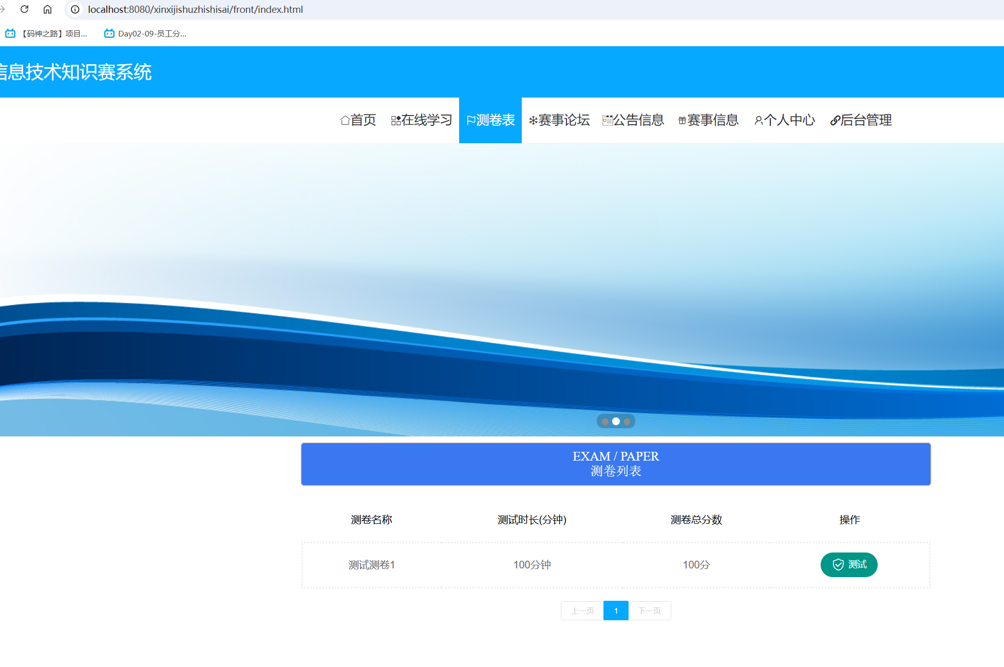This screenshot has width=1004, height=667.
Task: Show the third carousel slide dot
Action: [x=627, y=422]
